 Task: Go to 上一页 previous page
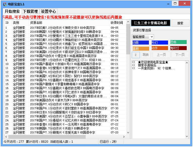coord(161,55)
